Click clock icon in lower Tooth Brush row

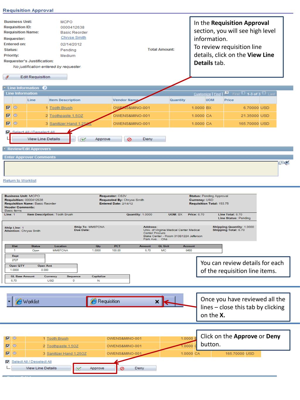[14, 338]
